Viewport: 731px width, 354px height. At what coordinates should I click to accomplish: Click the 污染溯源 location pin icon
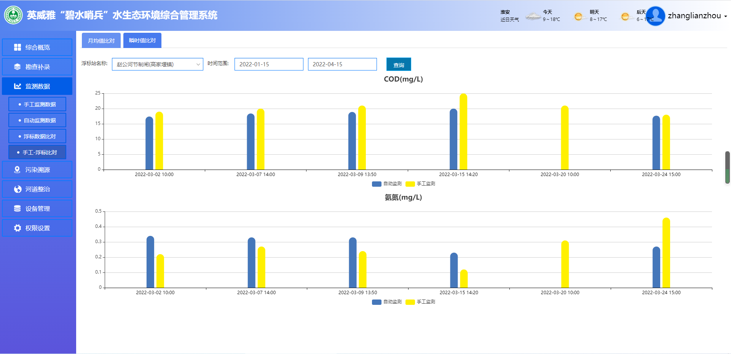coord(18,170)
